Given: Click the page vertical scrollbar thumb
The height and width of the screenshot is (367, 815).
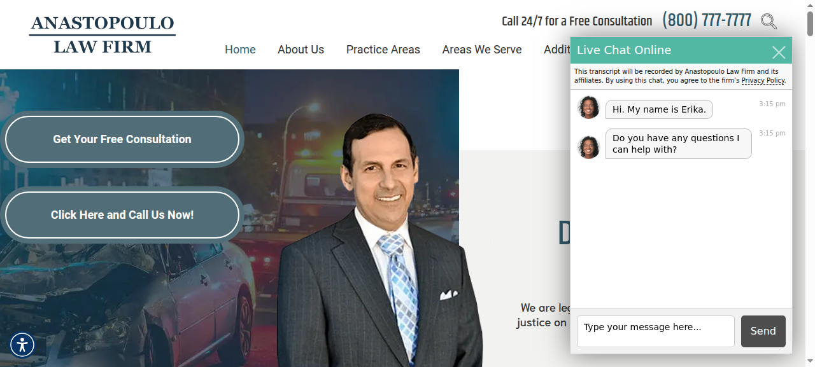Looking at the screenshot, I should pos(811,19).
